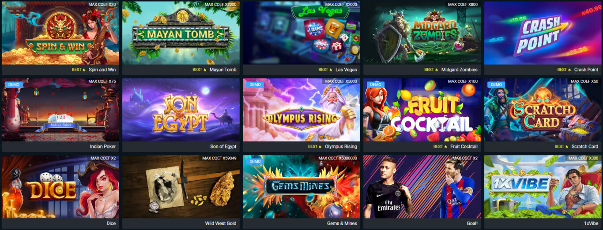Click the DEMO badge on Olympus Rising
The width and height of the screenshot is (603, 230).
255,85
